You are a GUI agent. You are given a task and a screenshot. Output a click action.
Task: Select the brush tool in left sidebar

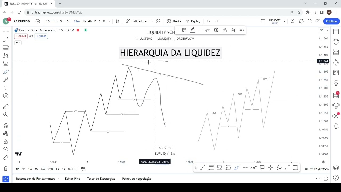[6, 72]
